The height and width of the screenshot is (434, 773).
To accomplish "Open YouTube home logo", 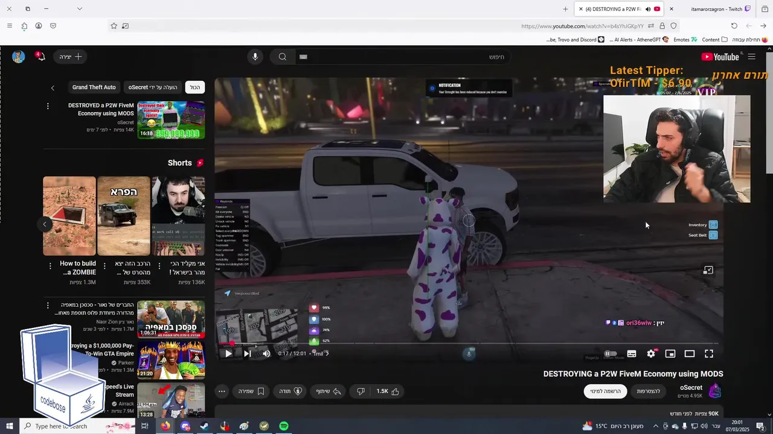I will (720, 57).
